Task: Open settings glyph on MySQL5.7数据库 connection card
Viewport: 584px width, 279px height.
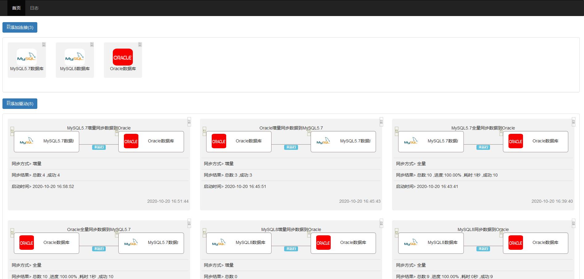Action: tap(44, 45)
